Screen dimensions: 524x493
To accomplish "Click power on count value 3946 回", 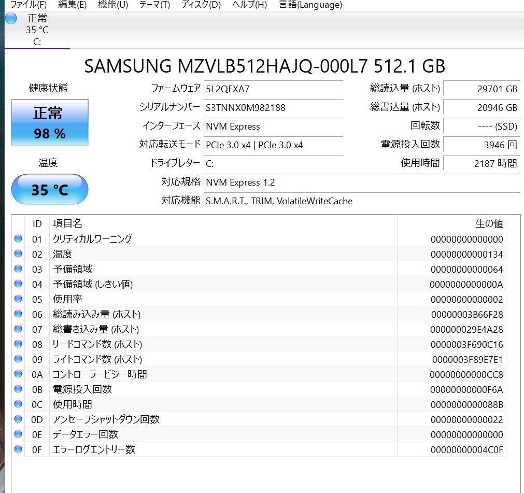I will point(481,145).
